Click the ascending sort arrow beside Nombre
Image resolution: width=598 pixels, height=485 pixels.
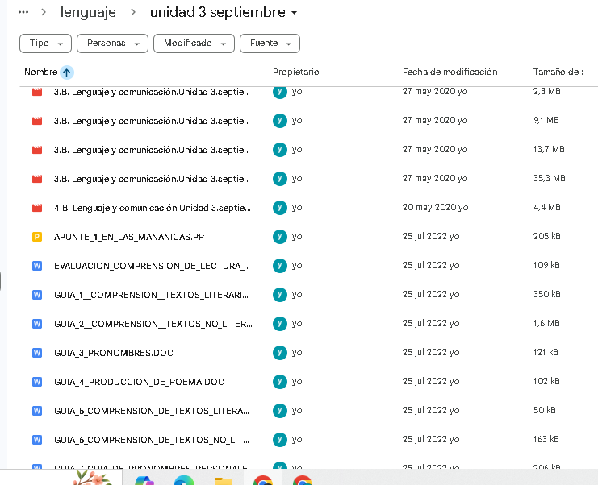point(67,72)
